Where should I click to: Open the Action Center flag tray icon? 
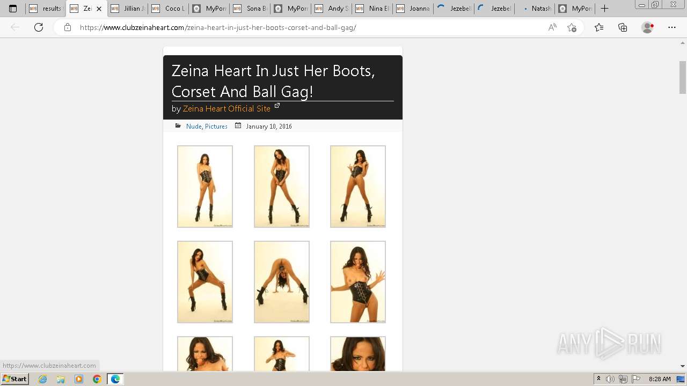[x=636, y=379]
